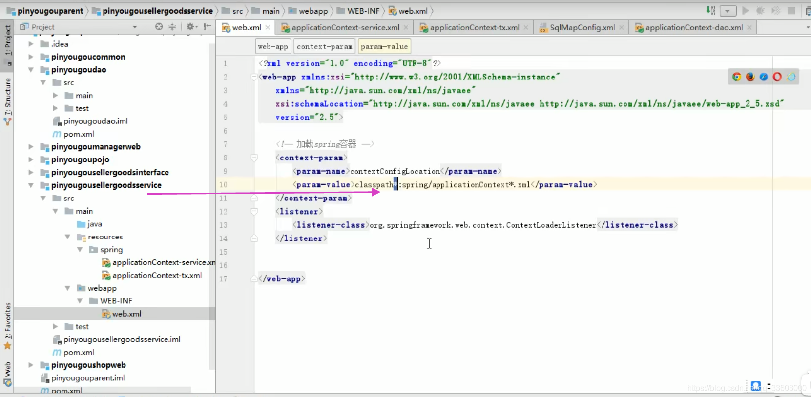
Task: Open file in Safari browser
Action: [764, 77]
